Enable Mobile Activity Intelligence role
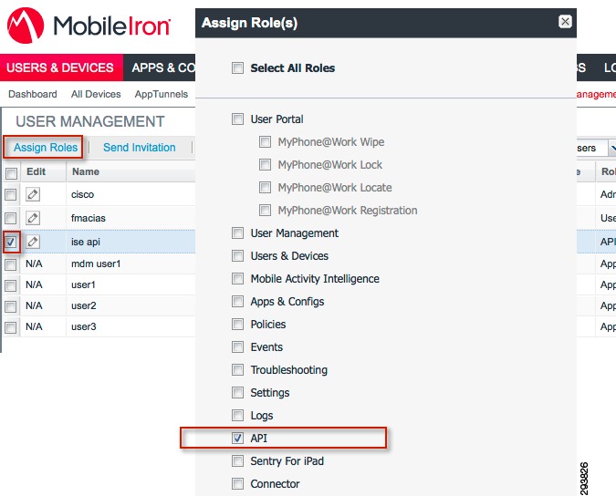This screenshot has width=616, height=496. [237, 278]
